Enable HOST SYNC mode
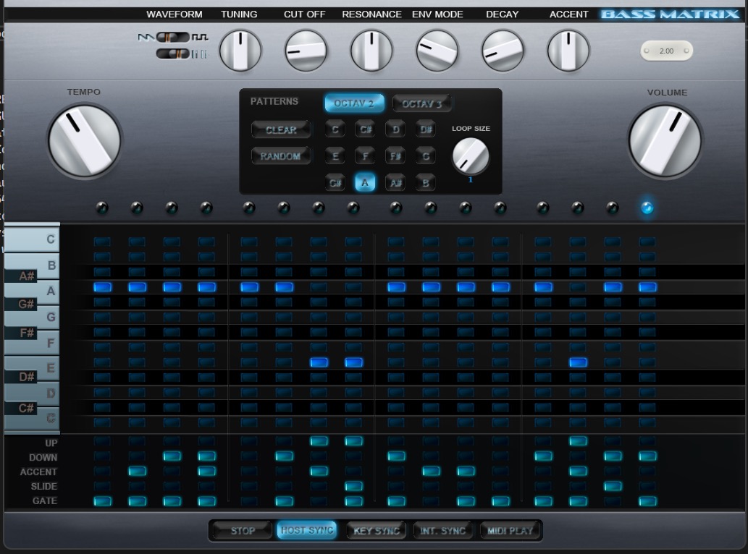This screenshot has width=748, height=554. click(307, 530)
